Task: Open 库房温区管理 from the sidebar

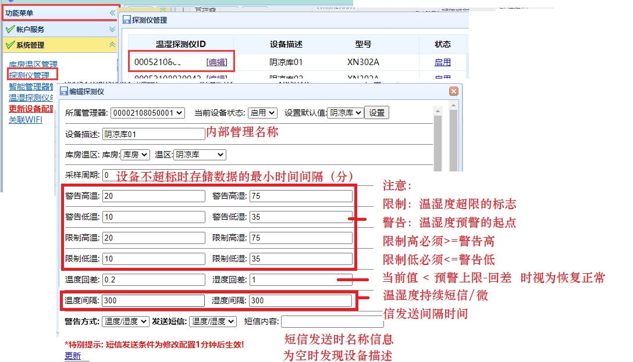Action: pos(32,64)
